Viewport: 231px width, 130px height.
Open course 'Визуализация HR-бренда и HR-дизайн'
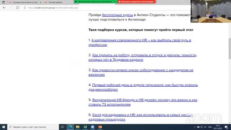[143, 102]
